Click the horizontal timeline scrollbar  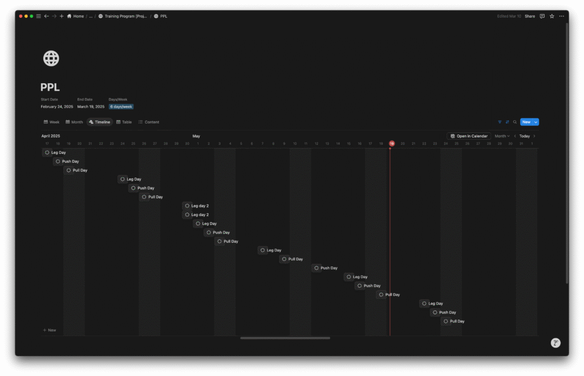click(x=285, y=338)
